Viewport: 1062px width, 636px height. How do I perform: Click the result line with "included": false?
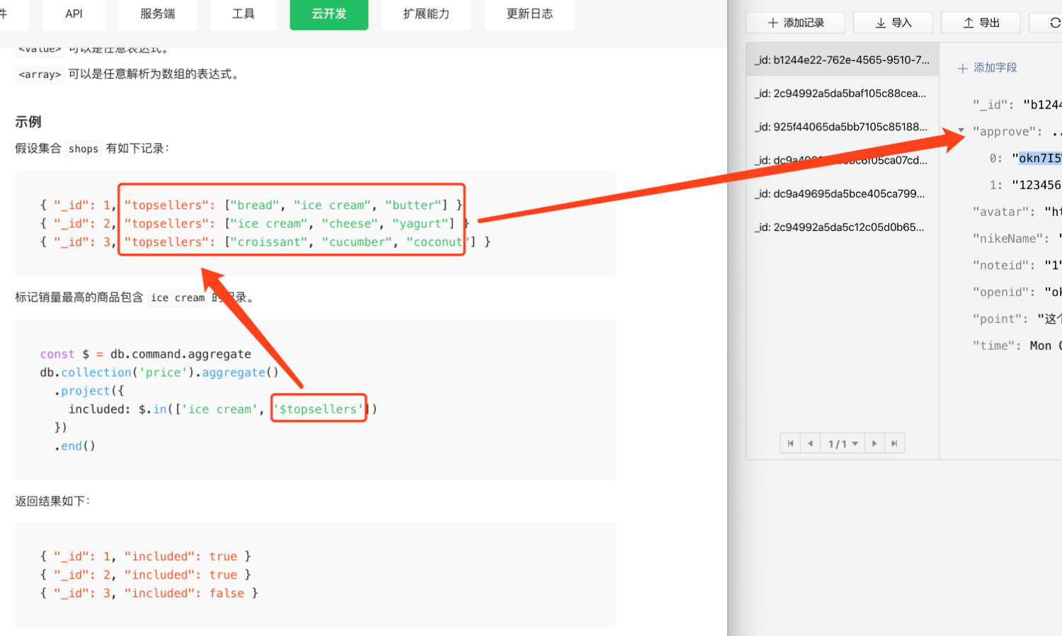[x=149, y=594]
